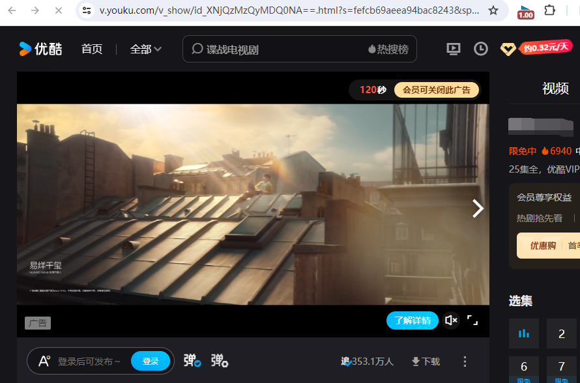Viewport: 580px width, 383px height.
Task: Click the 登录后可发布 comment input field
Action: click(x=89, y=362)
